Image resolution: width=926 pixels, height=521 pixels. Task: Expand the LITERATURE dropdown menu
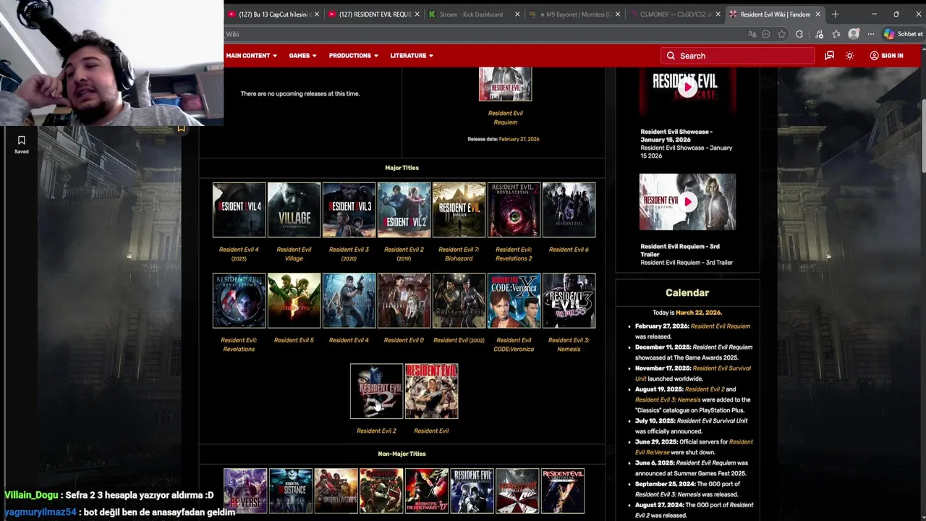pos(412,56)
